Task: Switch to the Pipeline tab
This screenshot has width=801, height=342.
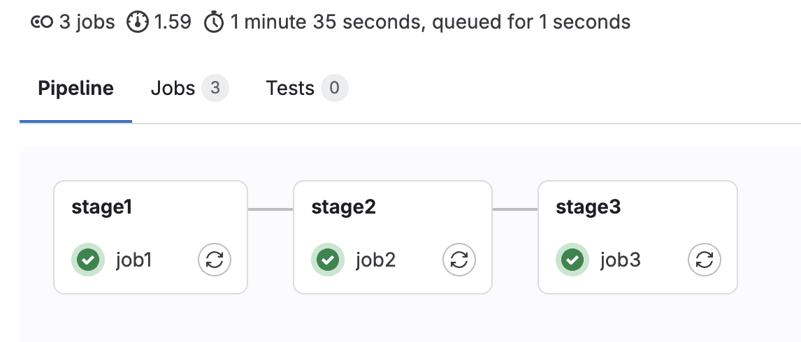Action: (x=75, y=89)
